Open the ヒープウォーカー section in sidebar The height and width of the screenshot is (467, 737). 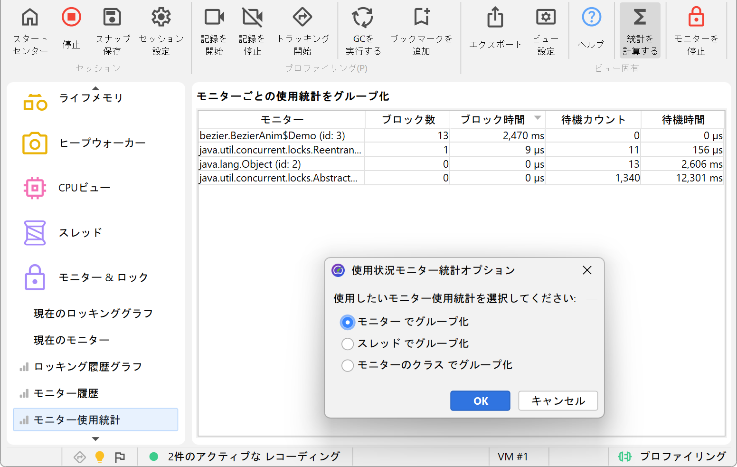(x=102, y=143)
